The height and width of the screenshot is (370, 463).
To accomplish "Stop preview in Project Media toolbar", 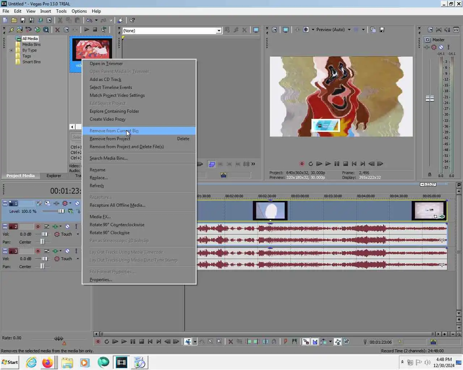I will [x=95, y=30].
